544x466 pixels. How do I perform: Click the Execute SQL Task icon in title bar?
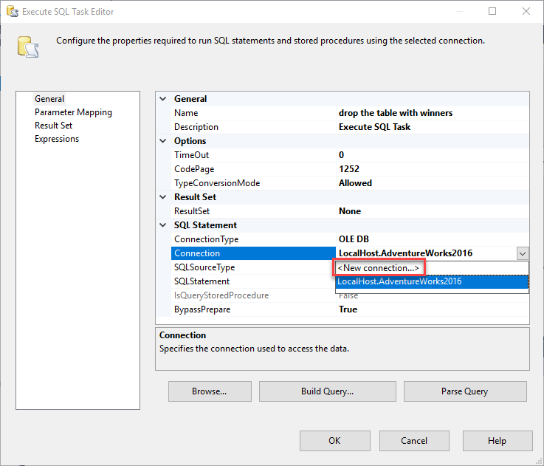click(12, 12)
